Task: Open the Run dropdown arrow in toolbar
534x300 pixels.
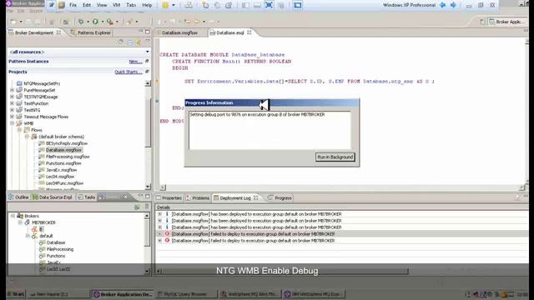Action: 102,22
